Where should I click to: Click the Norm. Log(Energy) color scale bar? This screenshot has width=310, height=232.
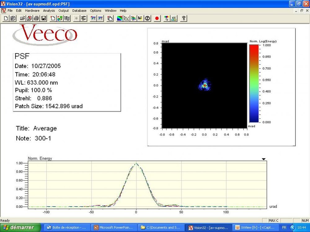[x=254, y=84]
